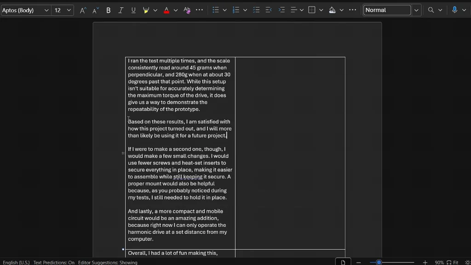Apply numbered list
The image size is (471, 265).
pyautogui.click(x=236, y=10)
